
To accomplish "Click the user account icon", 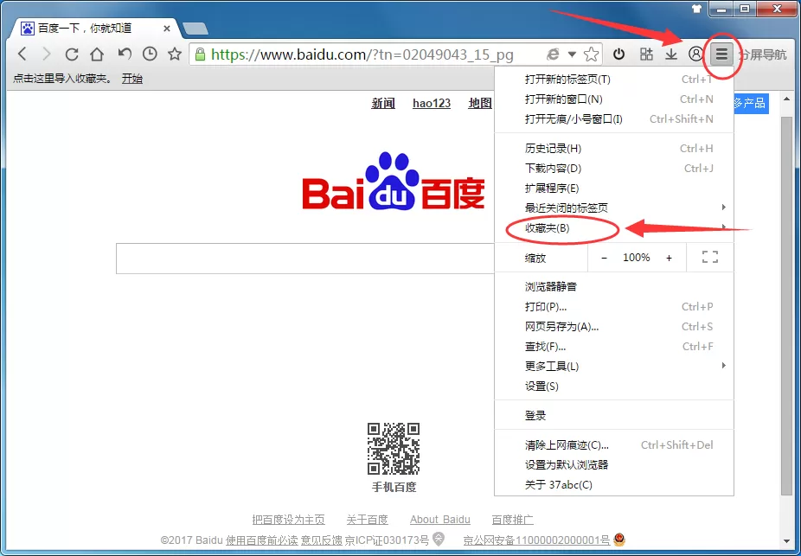I will pyautogui.click(x=695, y=54).
